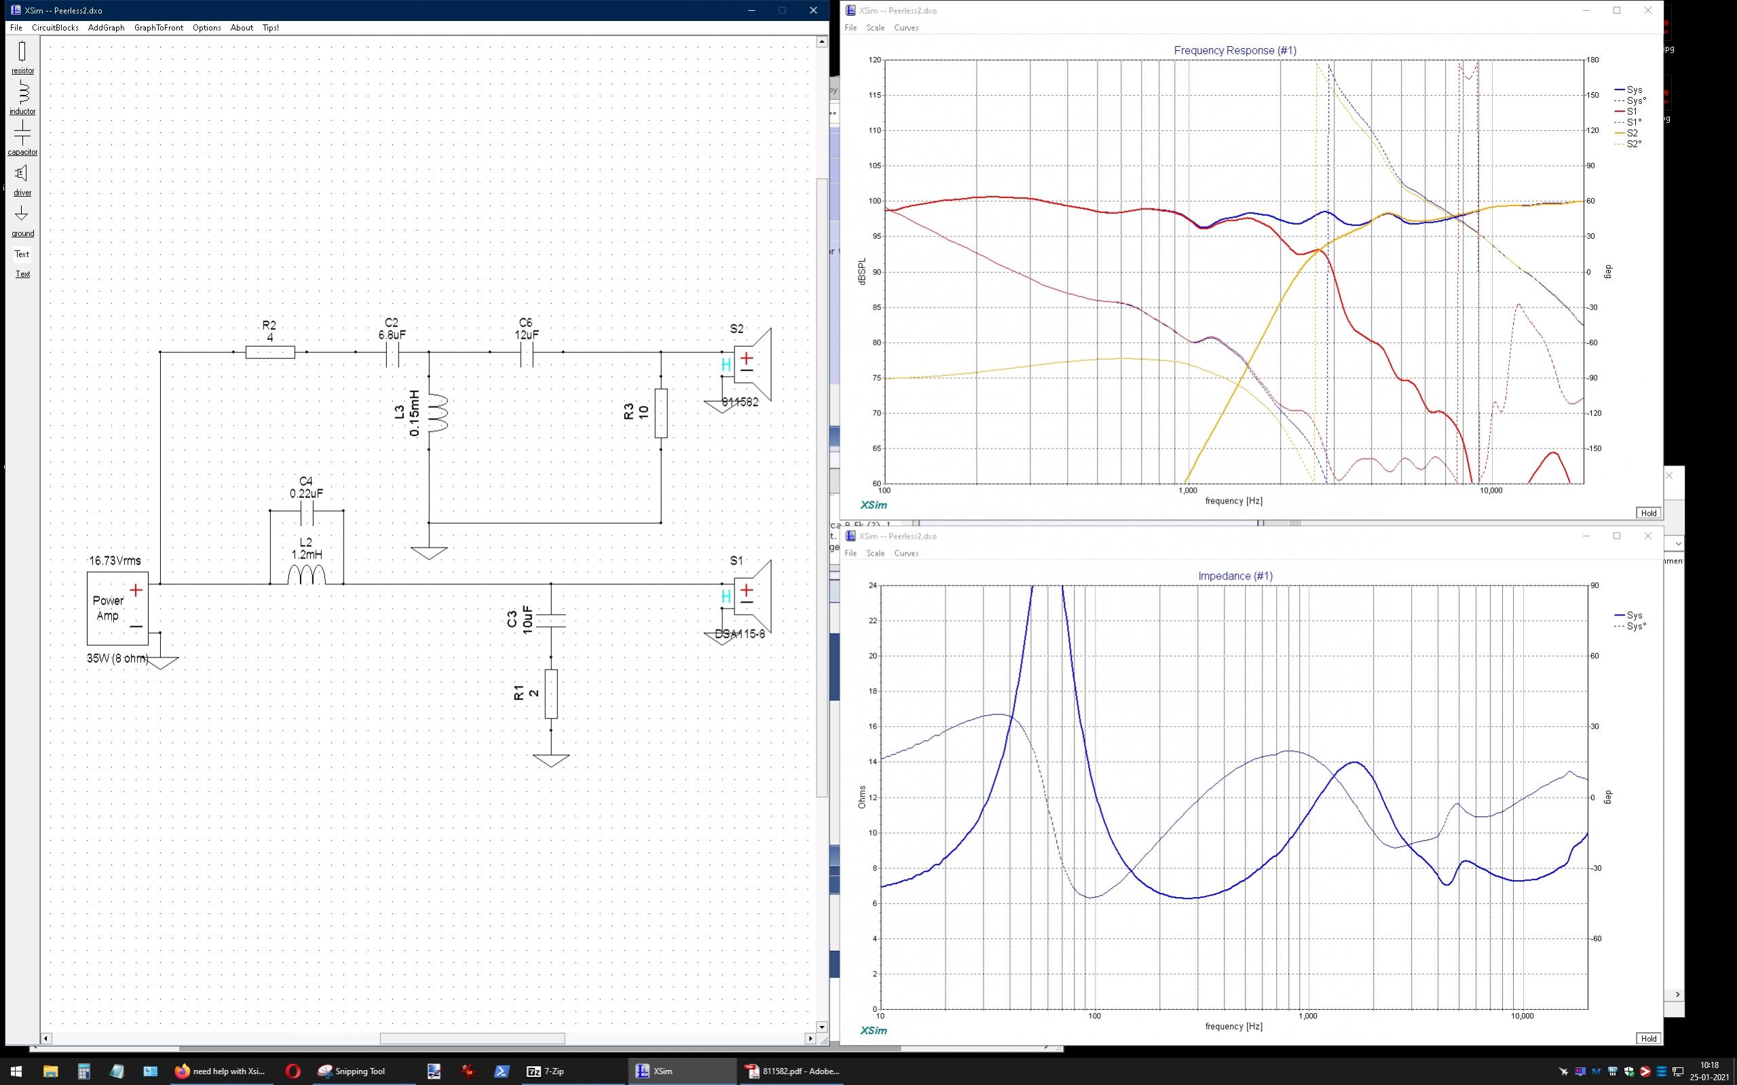Open GraphToFront menu
Screen dimensions: 1737x1085
[159, 28]
